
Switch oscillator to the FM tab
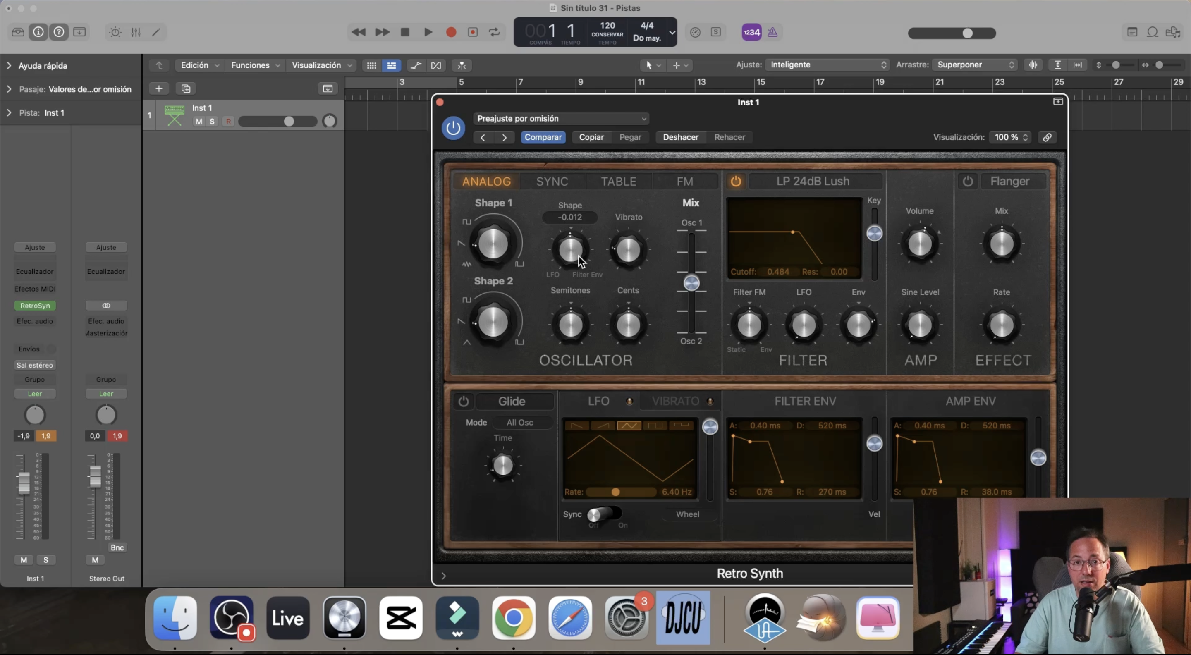684,181
